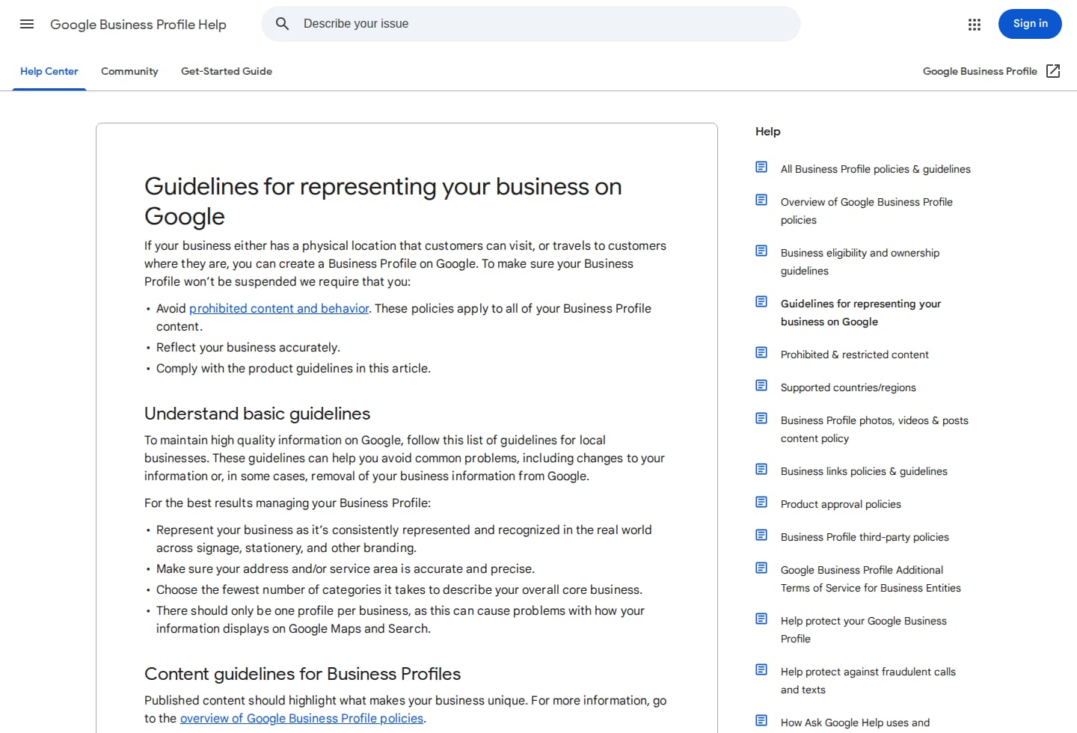Open All Business Profile policies & guidelines
Viewport: 1077px width, 733px height.
(875, 169)
